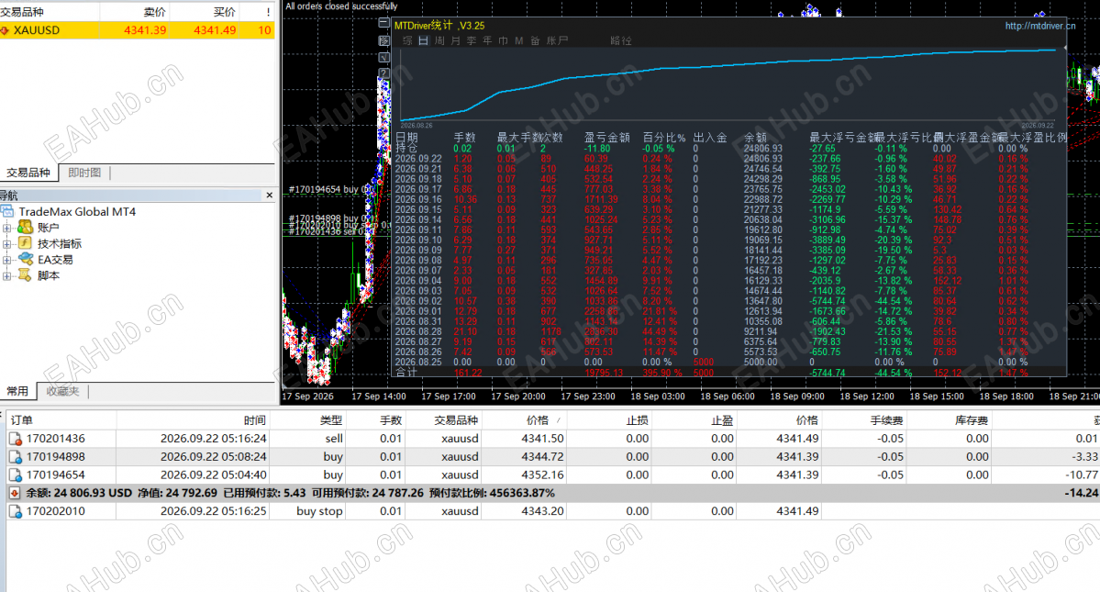Click the XAUUSD symbol icon in market watch
Viewport: 1100px width, 592px height.
tap(5, 31)
